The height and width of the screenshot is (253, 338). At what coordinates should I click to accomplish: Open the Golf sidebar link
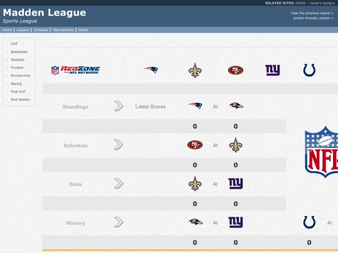click(x=14, y=44)
